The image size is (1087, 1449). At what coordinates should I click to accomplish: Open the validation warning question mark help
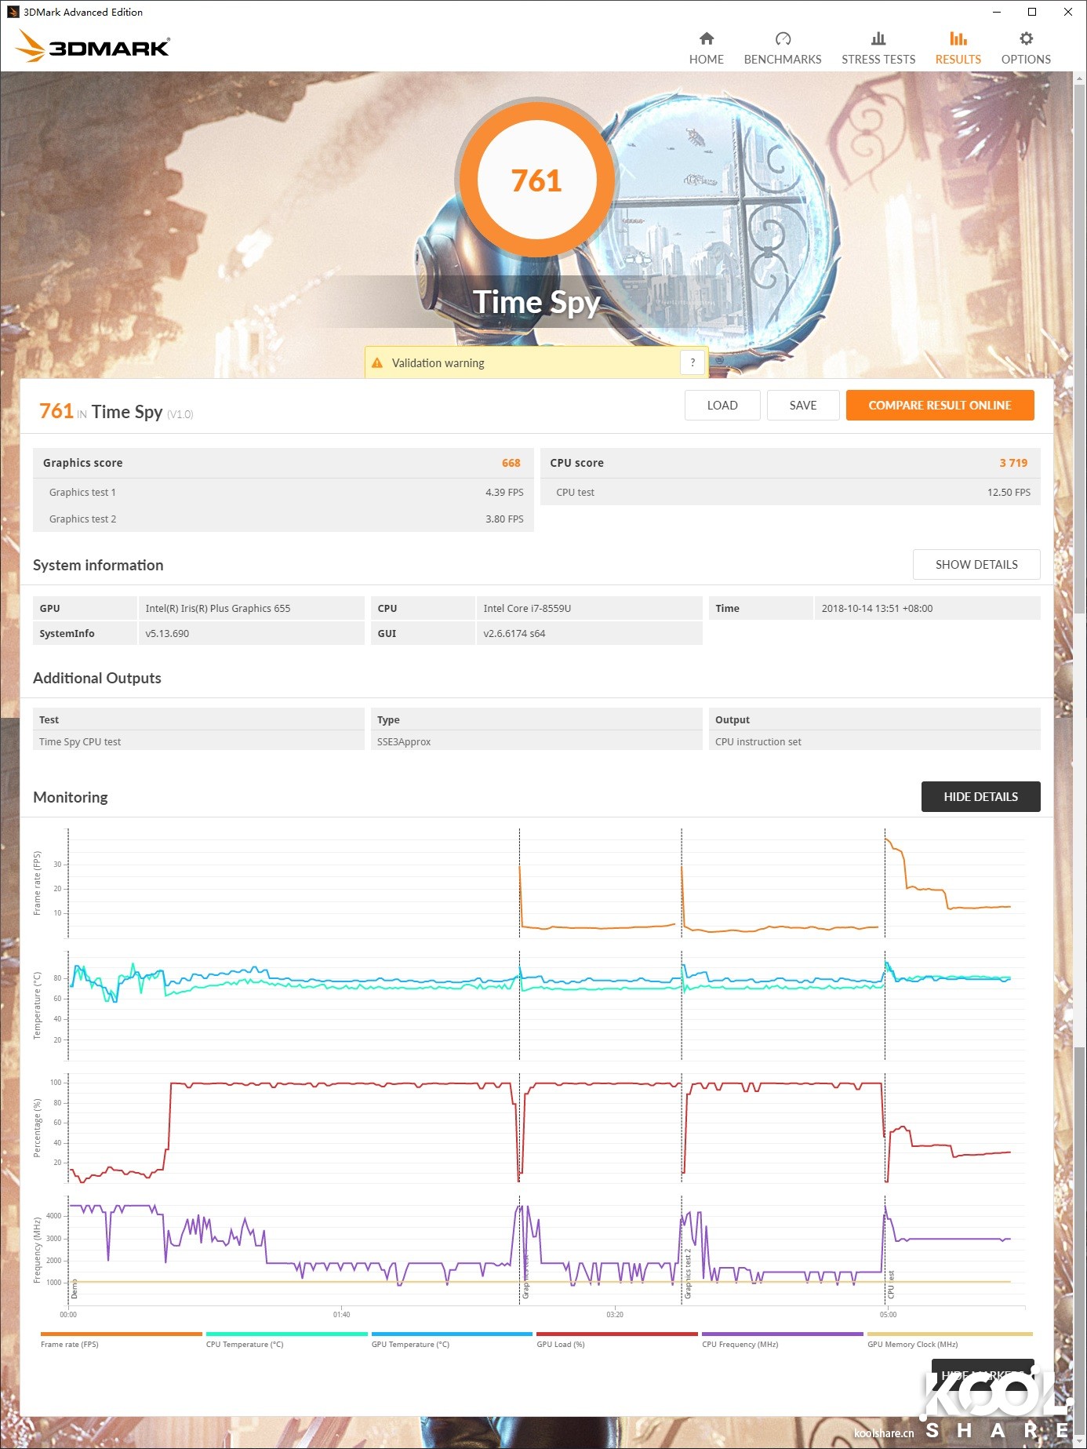coord(693,362)
